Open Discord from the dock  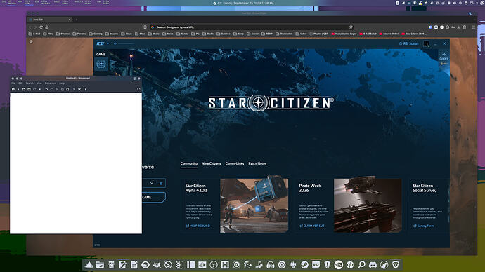coord(373,264)
